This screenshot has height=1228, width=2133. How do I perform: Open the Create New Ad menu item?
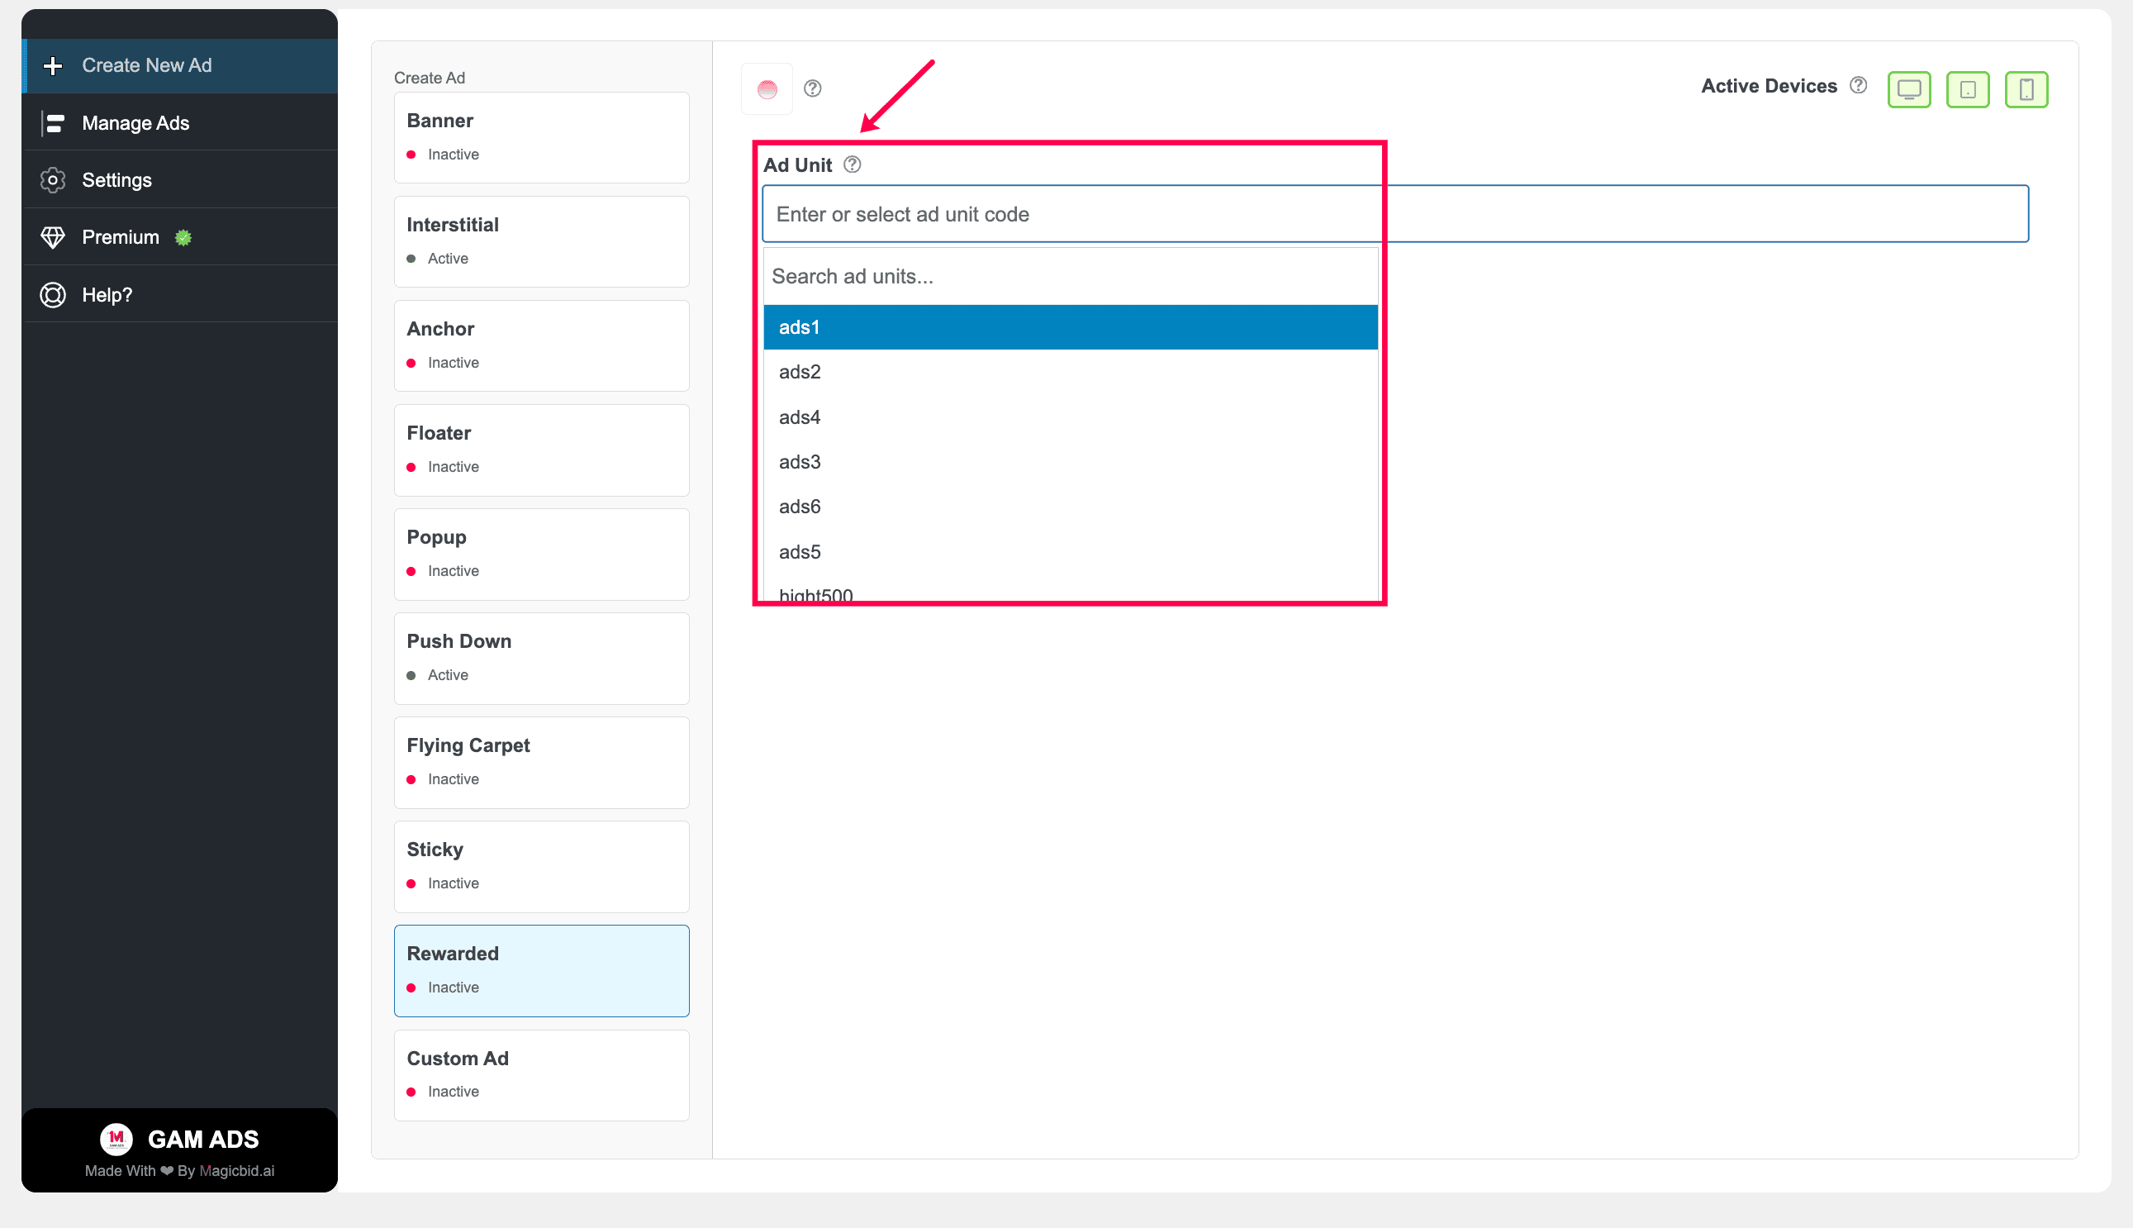pos(180,66)
